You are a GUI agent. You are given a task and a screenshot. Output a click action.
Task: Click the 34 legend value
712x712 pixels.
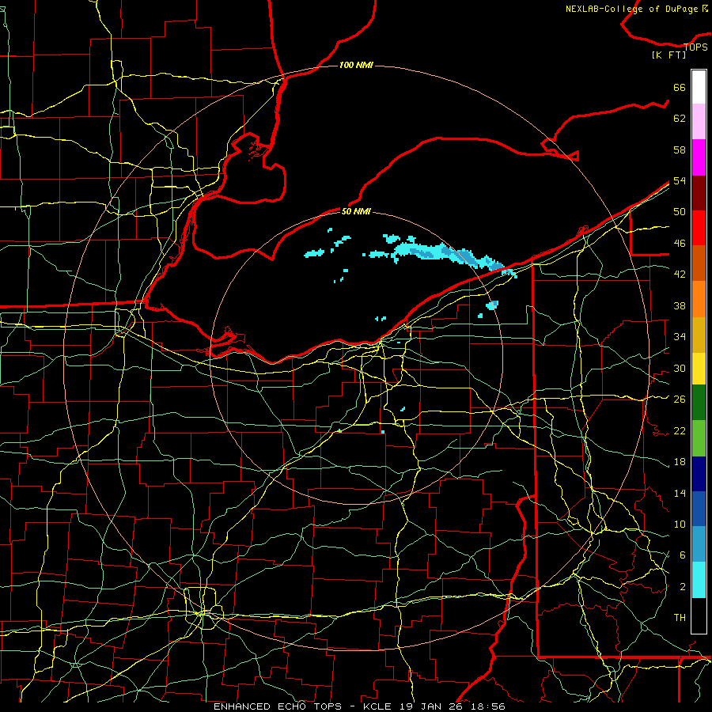tap(680, 336)
